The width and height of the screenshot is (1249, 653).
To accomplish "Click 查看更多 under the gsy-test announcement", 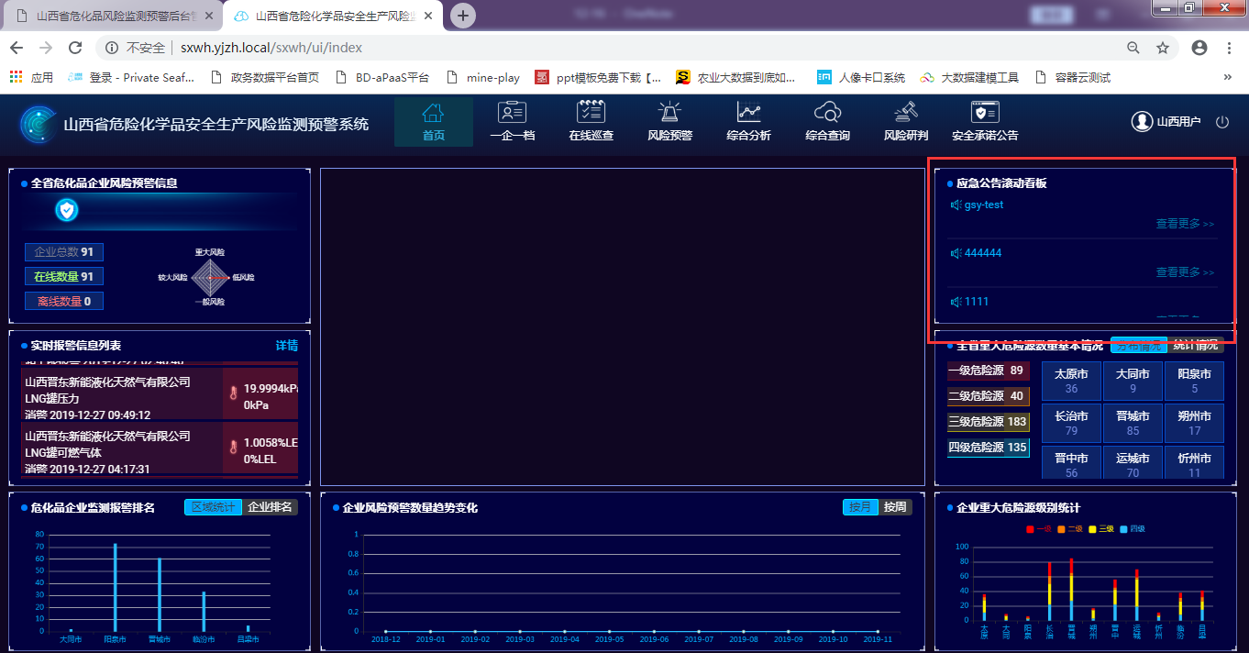I will click(x=1185, y=224).
